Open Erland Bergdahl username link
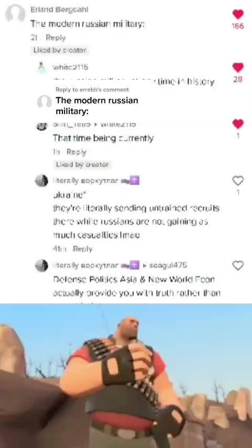 pos(59,9)
